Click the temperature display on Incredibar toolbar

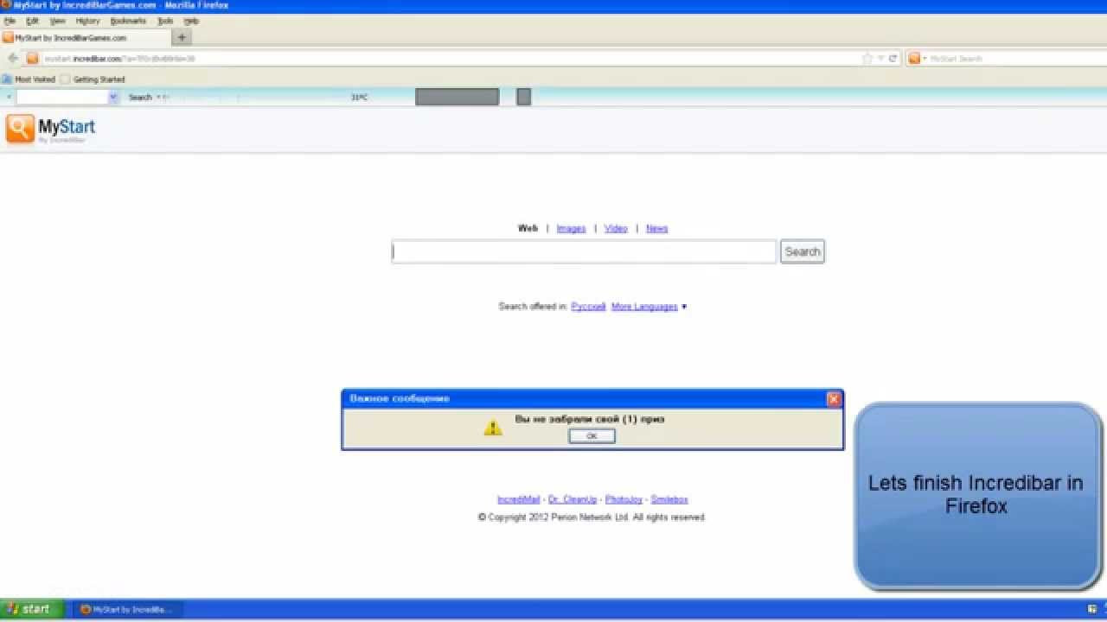(x=359, y=98)
